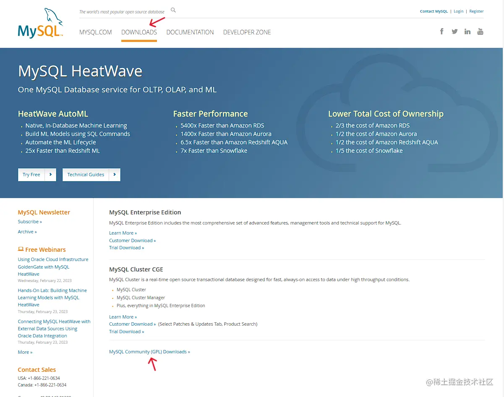Viewport: 504px width, 397px height.
Task: Open the DEVELOPER ZONE tab
Action: click(247, 32)
